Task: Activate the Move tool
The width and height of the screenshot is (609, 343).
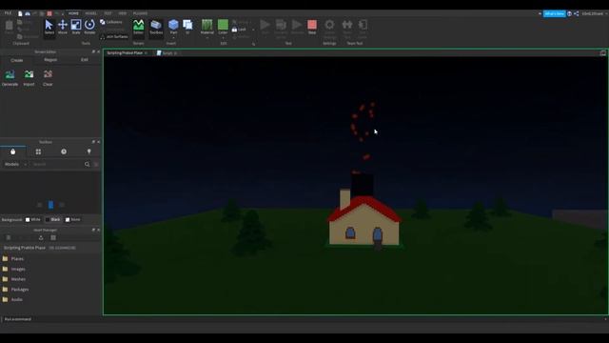Action: 63,27
